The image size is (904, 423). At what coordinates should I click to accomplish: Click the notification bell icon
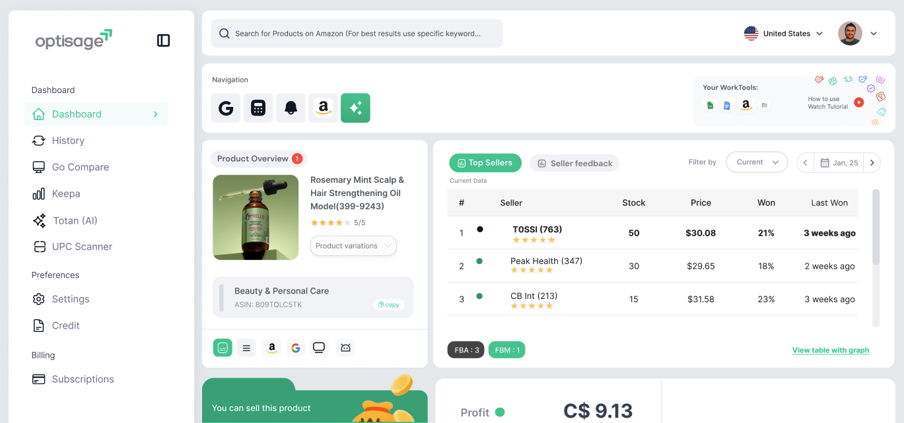click(291, 108)
